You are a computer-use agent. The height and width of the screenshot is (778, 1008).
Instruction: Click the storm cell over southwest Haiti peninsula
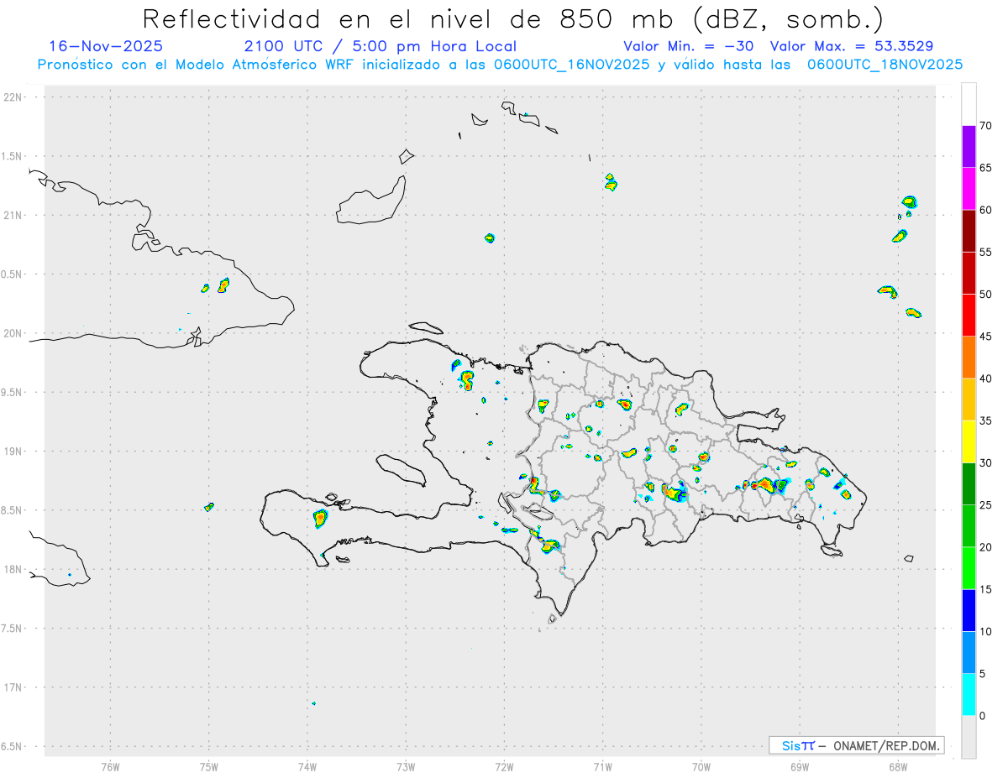[x=320, y=518]
